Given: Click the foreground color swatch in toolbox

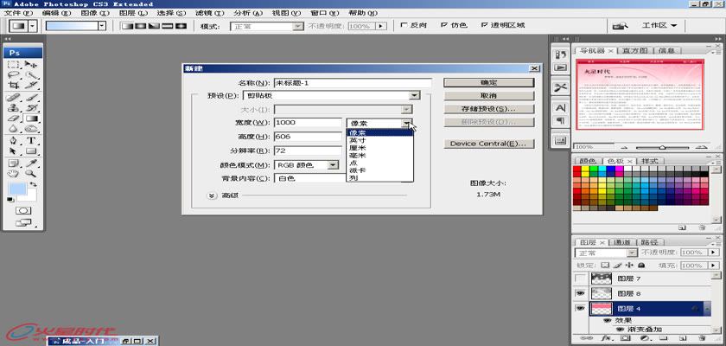Looking at the screenshot, I should (x=16, y=189).
